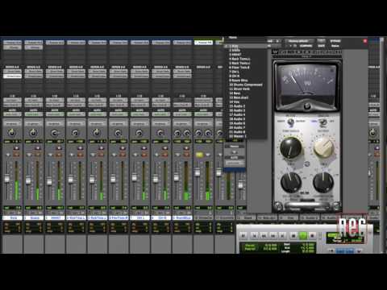387x290 pixels.
Task: Click the Kick track volume readout
Action: (12, 208)
